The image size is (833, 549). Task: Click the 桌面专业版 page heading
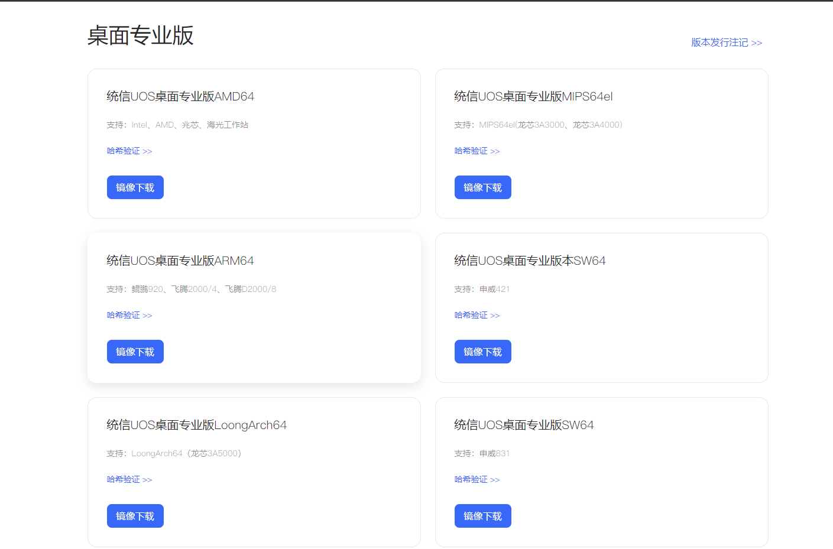(x=141, y=35)
